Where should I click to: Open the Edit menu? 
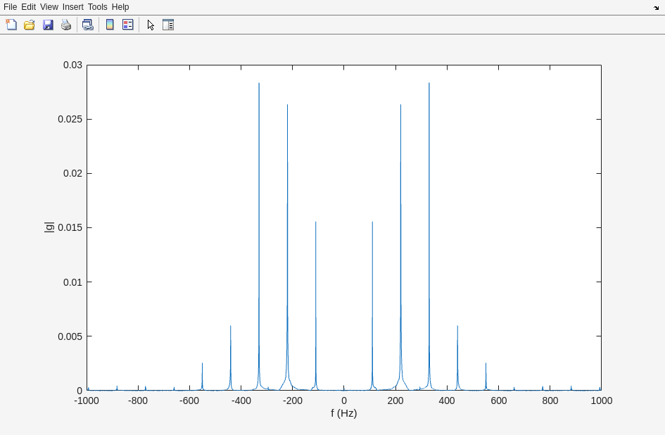[28, 7]
